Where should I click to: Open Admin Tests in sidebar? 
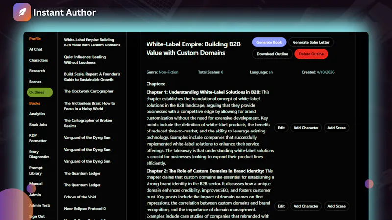coord(40,205)
